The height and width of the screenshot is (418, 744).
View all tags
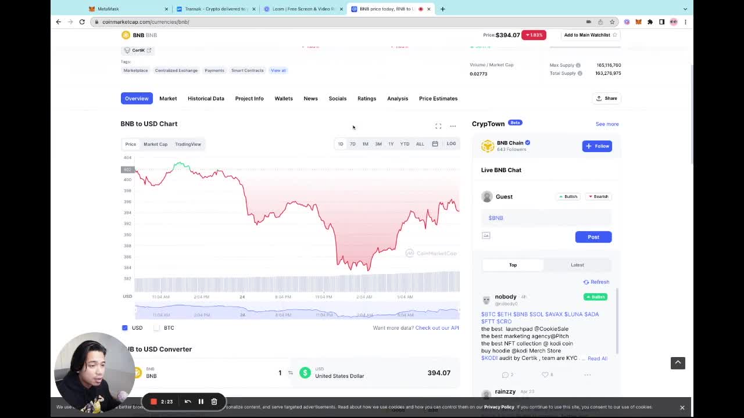click(278, 70)
